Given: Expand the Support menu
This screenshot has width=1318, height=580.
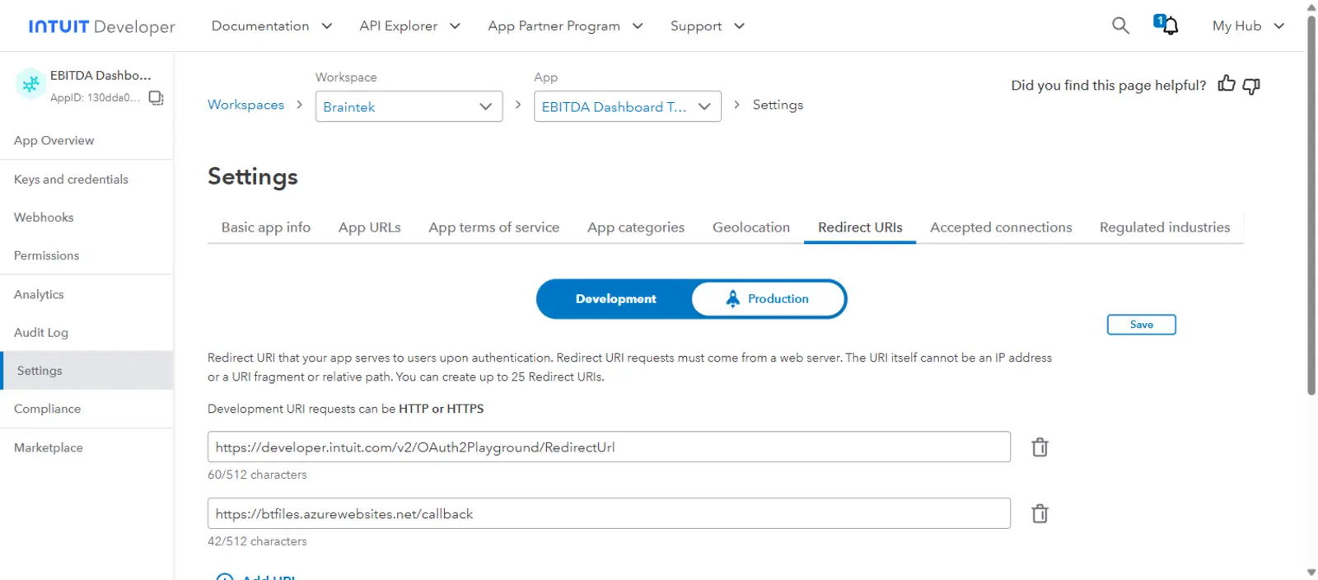Looking at the screenshot, I should coord(708,26).
